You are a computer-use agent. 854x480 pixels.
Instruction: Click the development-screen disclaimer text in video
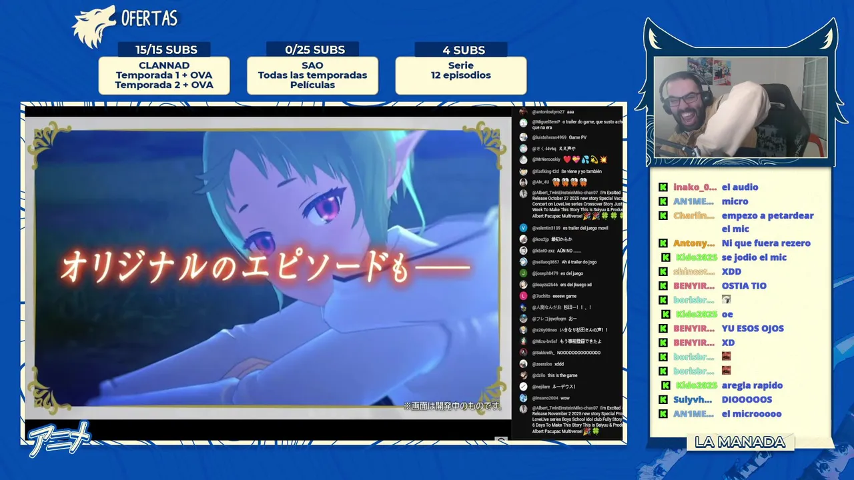pos(452,405)
